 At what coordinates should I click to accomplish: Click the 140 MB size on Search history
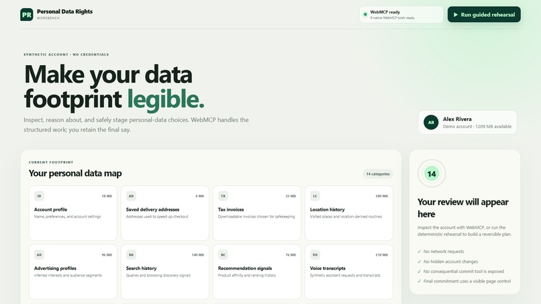pyautogui.click(x=198, y=255)
